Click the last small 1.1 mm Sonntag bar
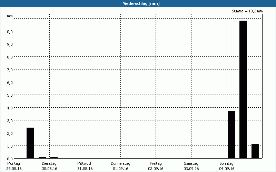Screen dimensions: 276x172 255,151
